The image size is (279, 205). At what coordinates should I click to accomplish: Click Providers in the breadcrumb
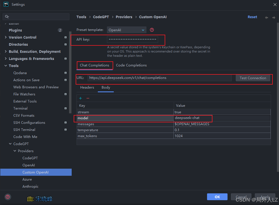(124, 17)
